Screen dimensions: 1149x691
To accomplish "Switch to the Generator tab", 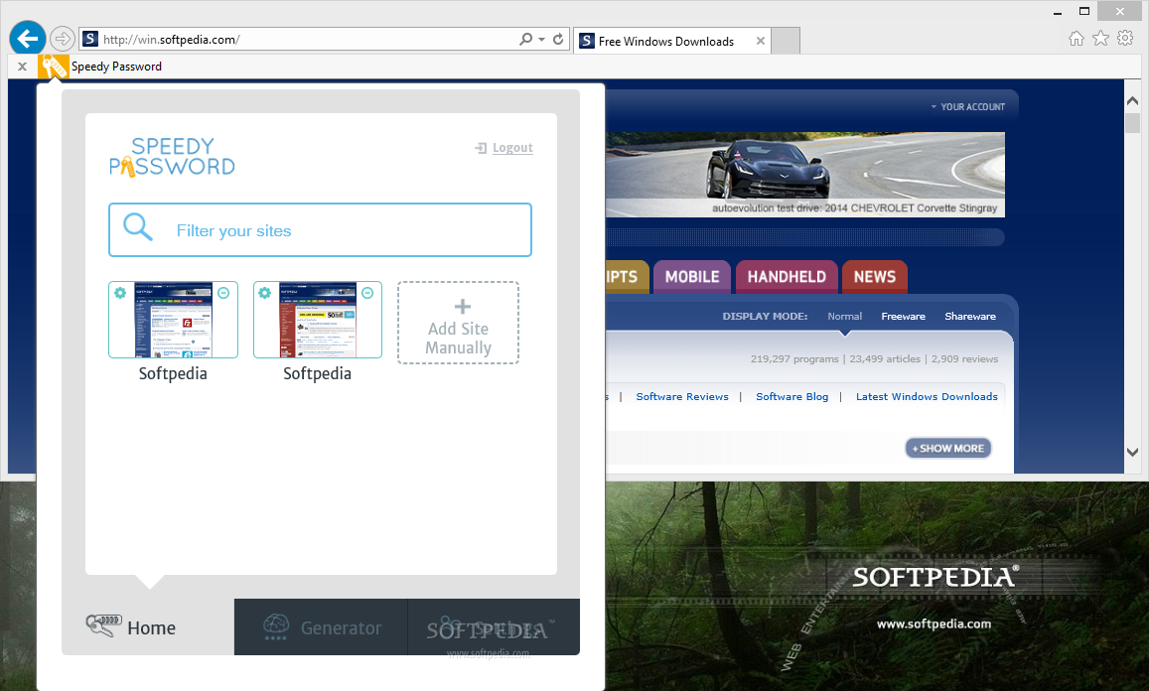I will [x=321, y=627].
